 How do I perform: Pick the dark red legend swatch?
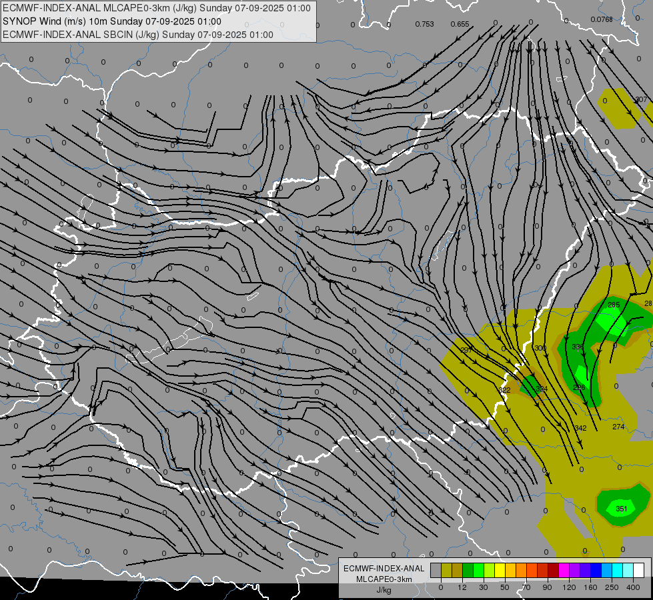(x=554, y=571)
